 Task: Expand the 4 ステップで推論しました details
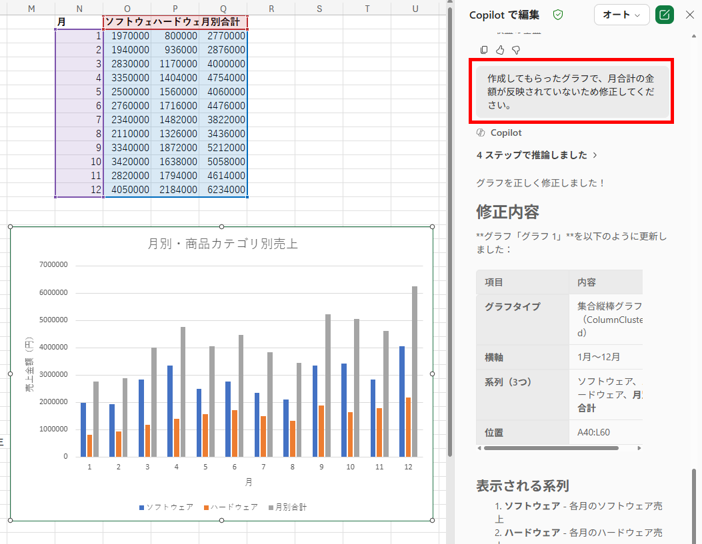click(x=537, y=155)
